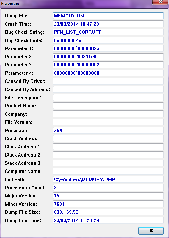Image resolution: width=169 pixels, height=238 pixels.
Task: Click the Full Path field
Action: click(x=108, y=180)
